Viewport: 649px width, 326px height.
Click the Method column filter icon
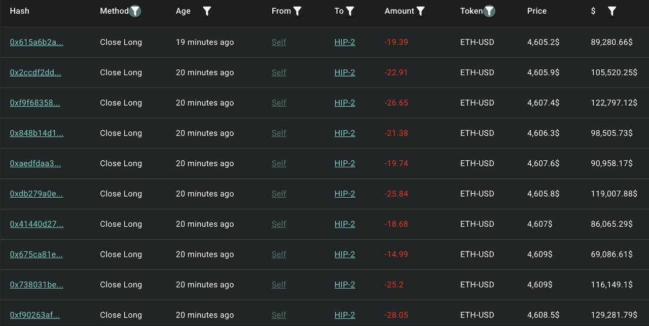pyautogui.click(x=135, y=11)
